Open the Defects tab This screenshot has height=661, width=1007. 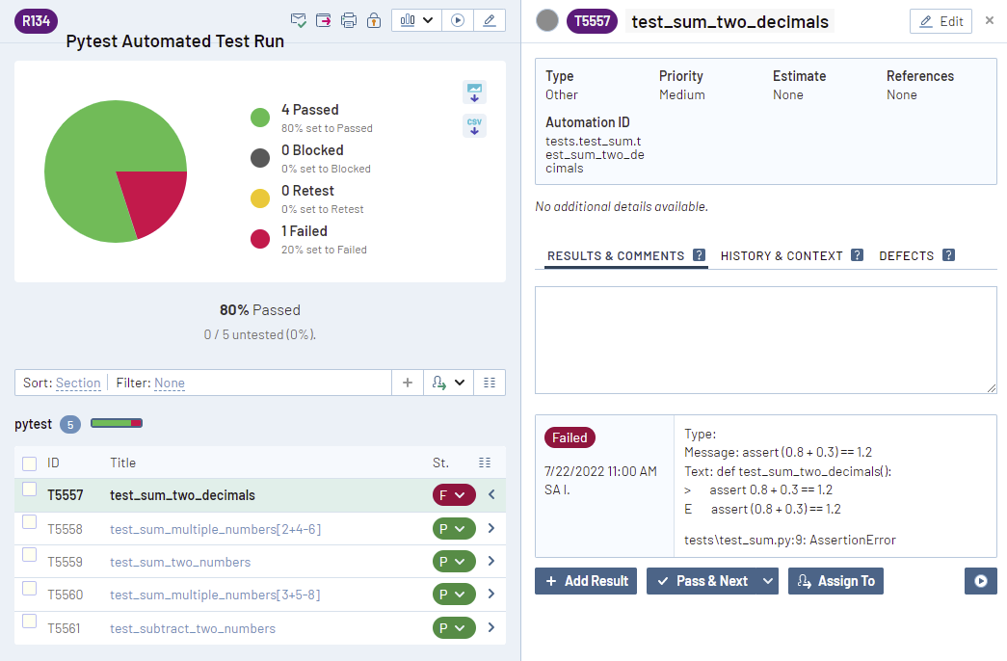[x=907, y=256]
